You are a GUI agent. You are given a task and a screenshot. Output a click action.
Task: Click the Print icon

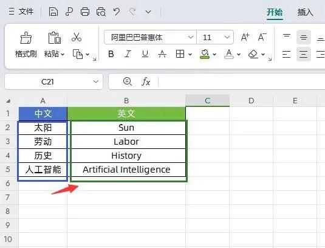(x=85, y=12)
